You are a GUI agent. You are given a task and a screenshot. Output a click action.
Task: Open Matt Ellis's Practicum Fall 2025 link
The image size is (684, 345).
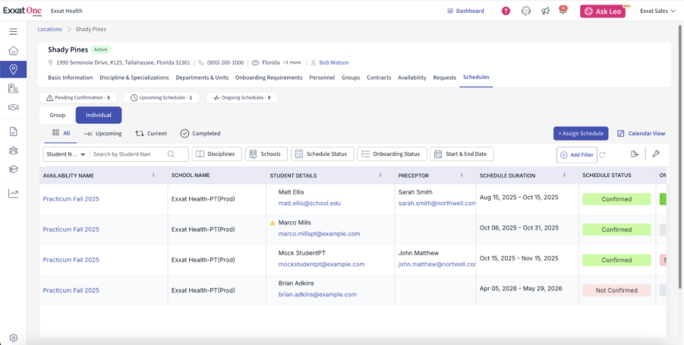(71, 199)
